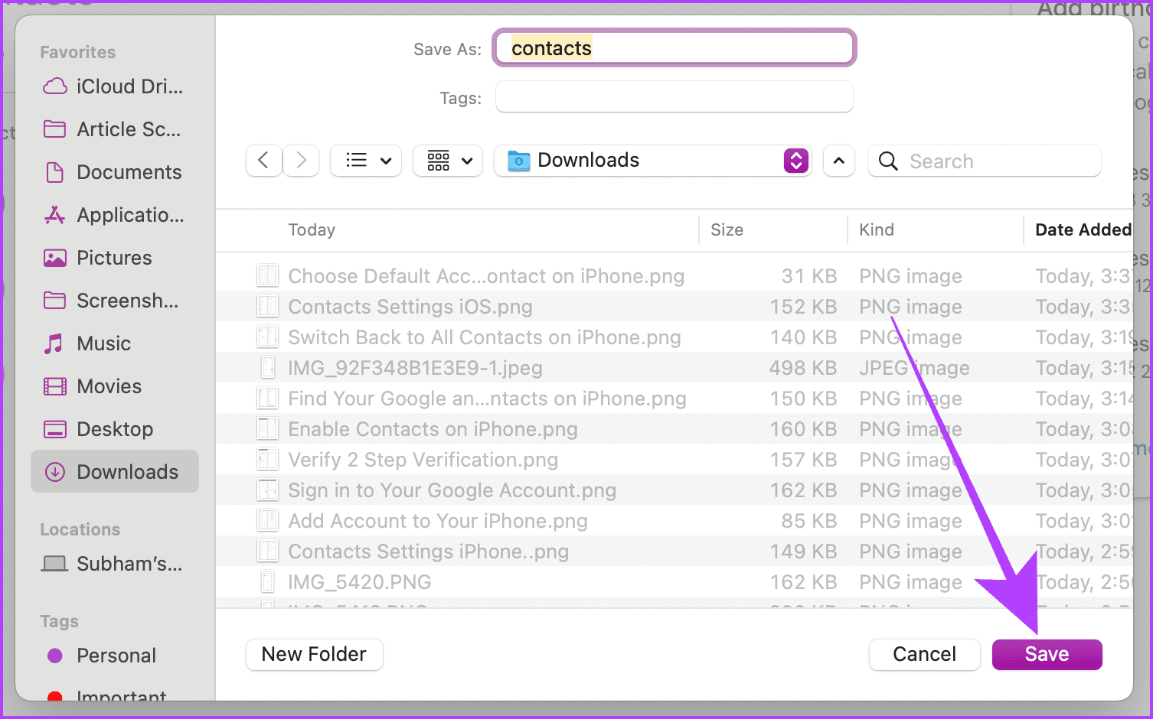Cancel the save dialog
Image resolution: width=1153 pixels, height=719 pixels.
tap(924, 654)
